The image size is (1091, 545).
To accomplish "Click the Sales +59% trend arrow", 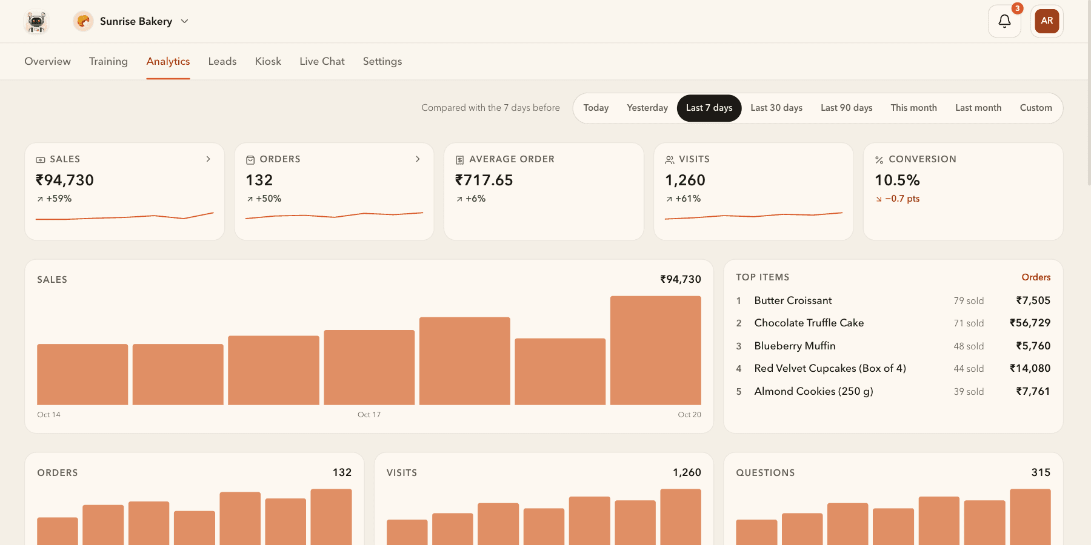I will pos(40,199).
